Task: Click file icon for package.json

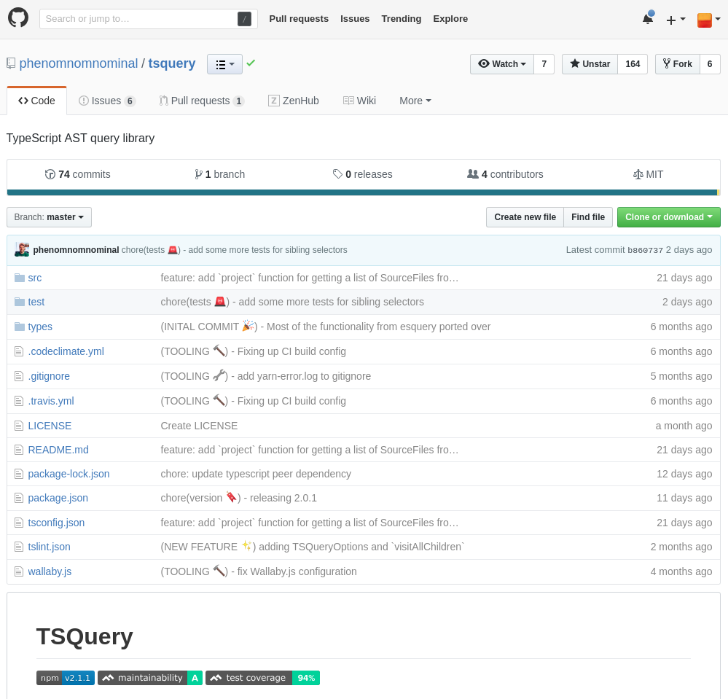Action: coord(18,499)
